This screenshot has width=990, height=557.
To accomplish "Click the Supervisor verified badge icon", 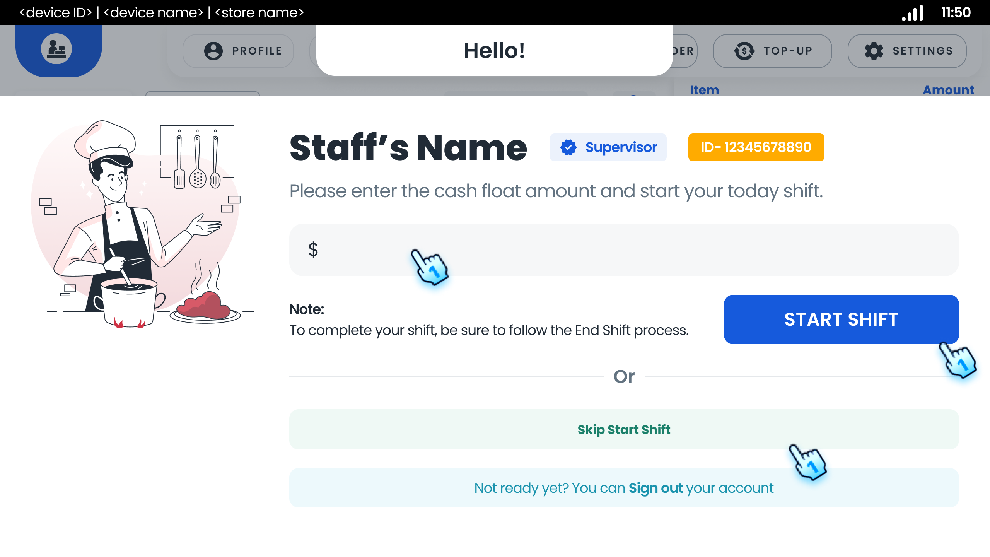I will (568, 147).
